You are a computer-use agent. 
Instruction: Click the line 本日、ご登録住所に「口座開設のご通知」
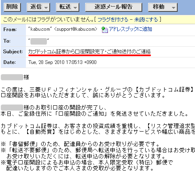[94, 114]
